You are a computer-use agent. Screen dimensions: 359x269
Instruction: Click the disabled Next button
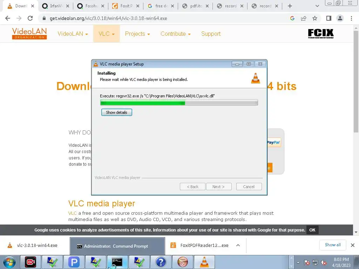point(219,187)
